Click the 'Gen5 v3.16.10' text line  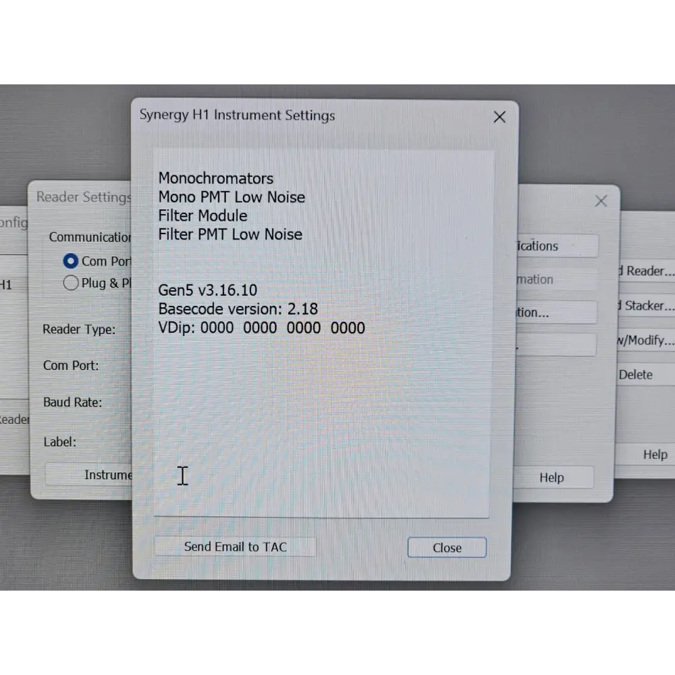[x=207, y=290]
